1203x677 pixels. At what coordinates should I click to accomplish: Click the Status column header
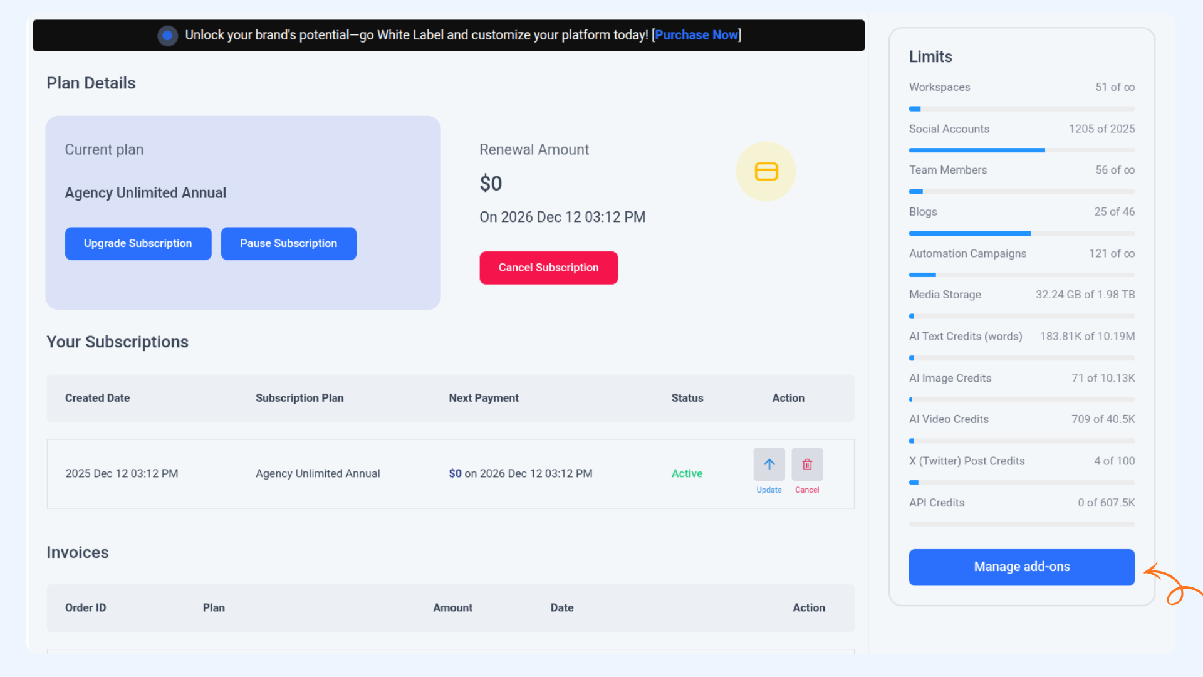click(x=687, y=398)
